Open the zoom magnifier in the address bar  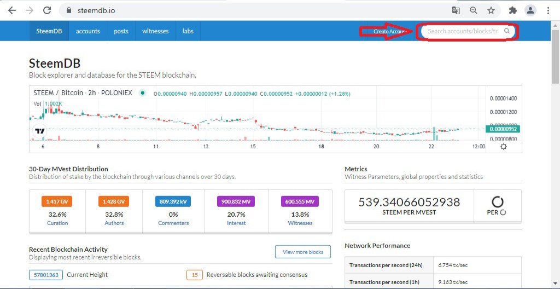click(x=474, y=10)
